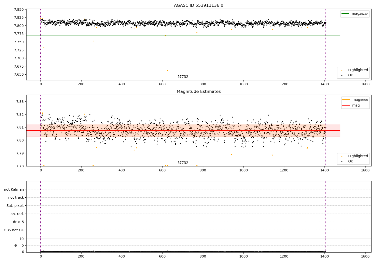This screenshot has height=262, width=375.
Task: Click the orange outlier near 7.732 in top plot
Action: point(44,48)
